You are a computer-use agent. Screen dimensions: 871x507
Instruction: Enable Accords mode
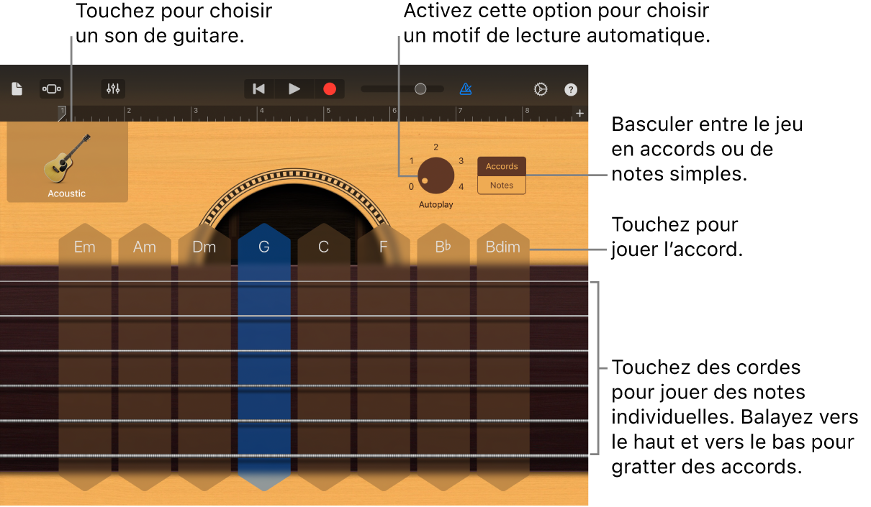501,165
